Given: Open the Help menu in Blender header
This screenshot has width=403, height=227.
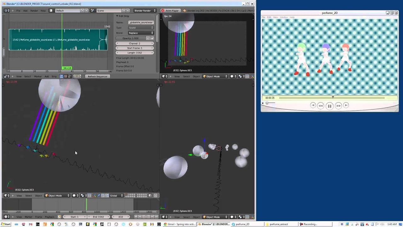Looking at the screenshot, I should [43, 11].
